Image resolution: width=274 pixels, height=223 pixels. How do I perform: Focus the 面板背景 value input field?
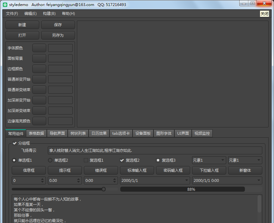pos(60,59)
